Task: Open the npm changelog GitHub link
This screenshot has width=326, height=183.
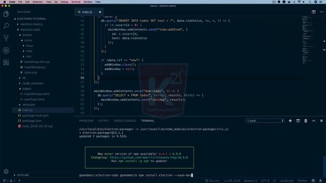Action: pyautogui.click(x=149, y=158)
